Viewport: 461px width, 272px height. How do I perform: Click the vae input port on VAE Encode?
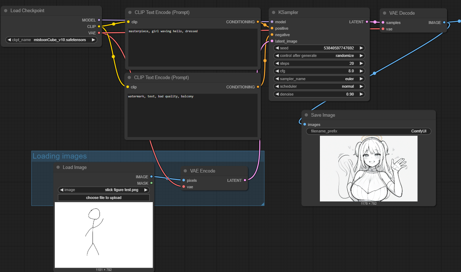(184, 187)
